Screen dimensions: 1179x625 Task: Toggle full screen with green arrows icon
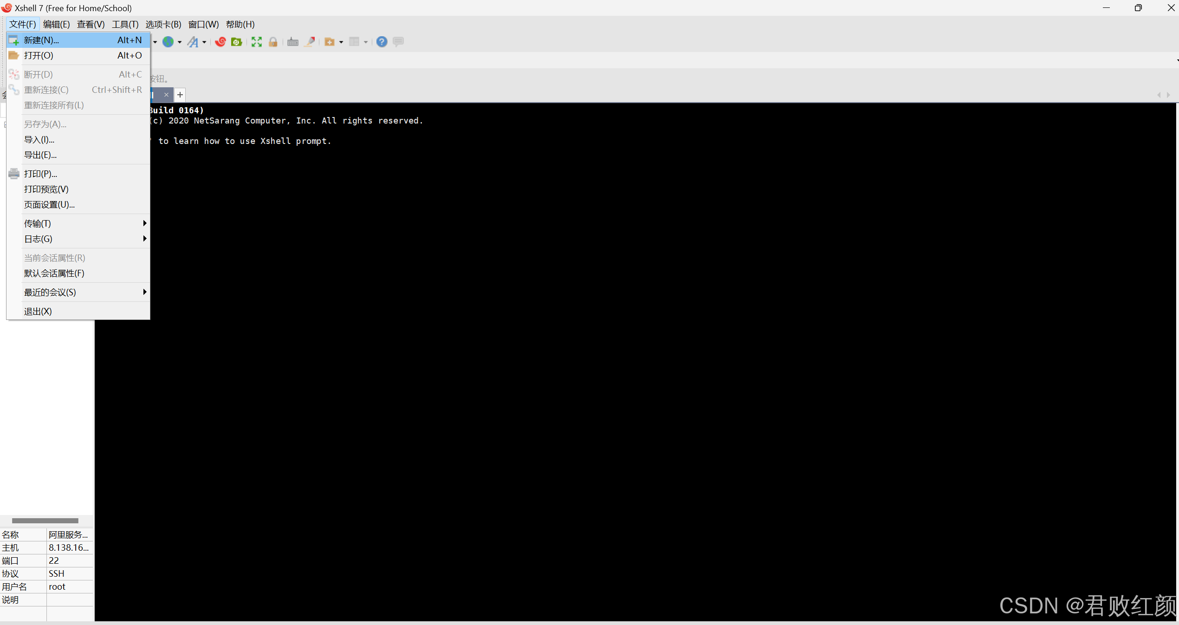(x=257, y=42)
